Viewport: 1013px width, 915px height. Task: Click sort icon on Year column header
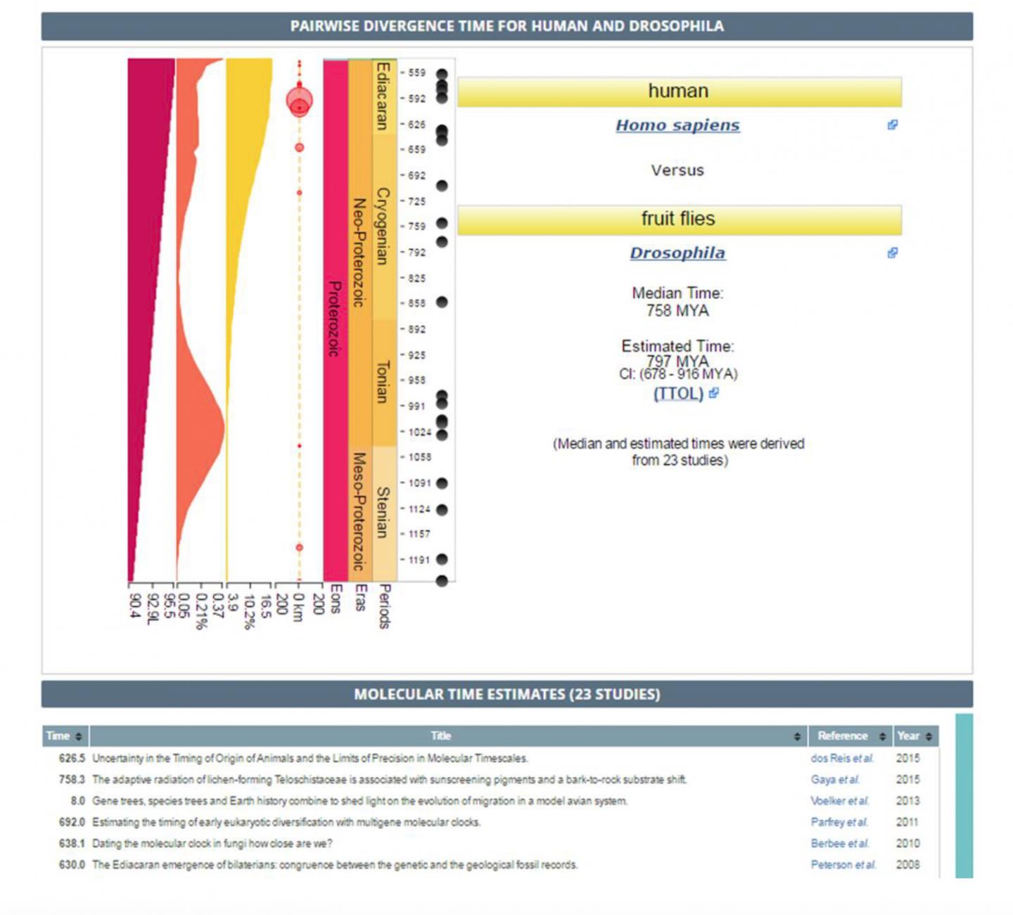coord(930,736)
